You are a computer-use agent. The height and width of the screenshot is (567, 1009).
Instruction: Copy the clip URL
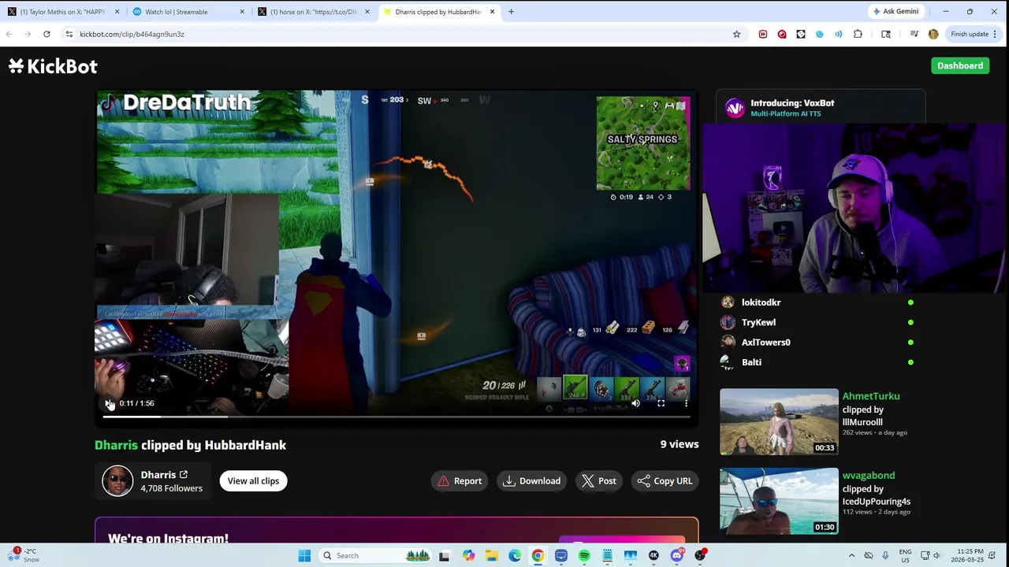pos(665,481)
